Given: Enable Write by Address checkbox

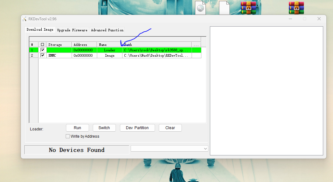Looking at the screenshot, I should pyautogui.click(x=68, y=136).
